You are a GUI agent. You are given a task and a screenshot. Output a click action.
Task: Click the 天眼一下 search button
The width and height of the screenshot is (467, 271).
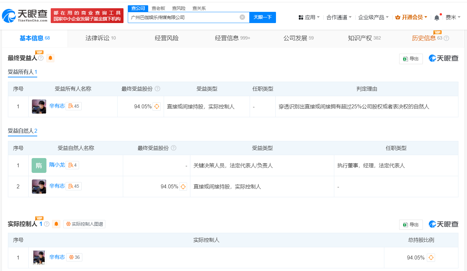click(262, 17)
